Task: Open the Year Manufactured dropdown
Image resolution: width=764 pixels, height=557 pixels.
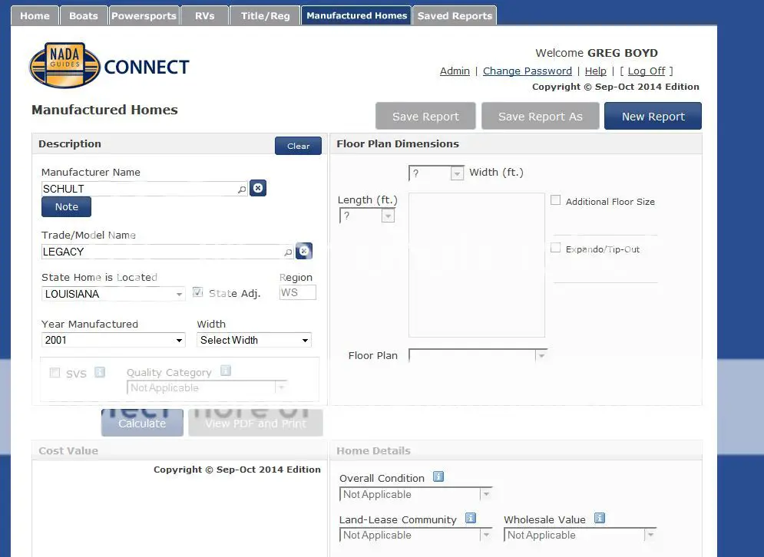Action: click(x=114, y=340)
